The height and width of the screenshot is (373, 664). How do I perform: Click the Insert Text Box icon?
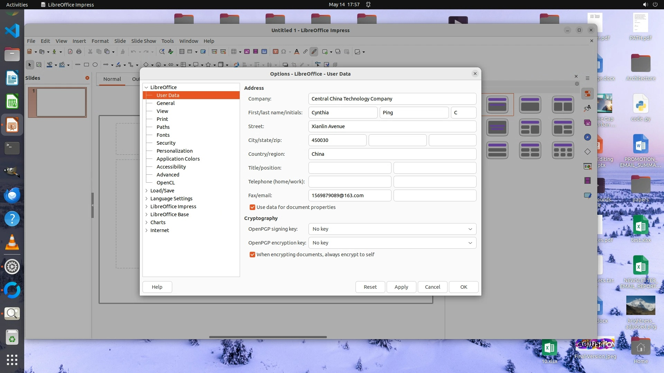coord(276,52)
